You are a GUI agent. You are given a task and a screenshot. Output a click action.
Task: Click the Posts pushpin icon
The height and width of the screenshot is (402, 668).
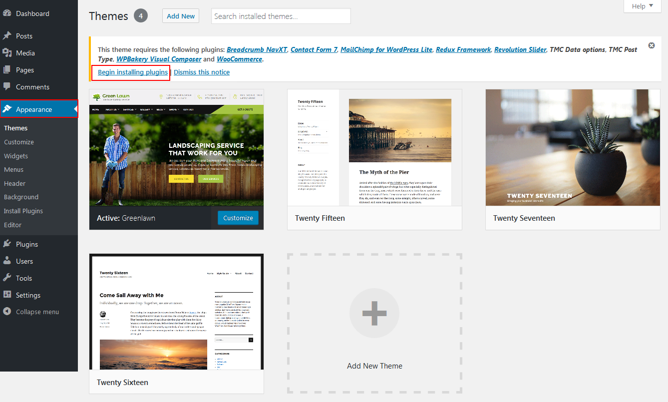pos(7,36)
